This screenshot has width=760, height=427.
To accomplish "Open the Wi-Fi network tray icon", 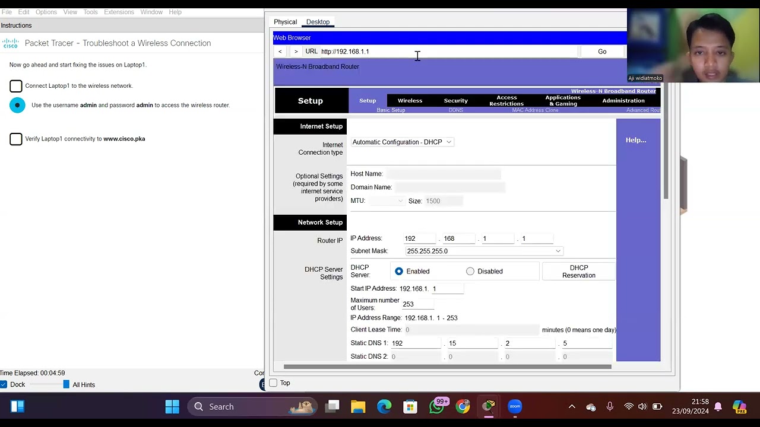I will click(x=629, y=407).
